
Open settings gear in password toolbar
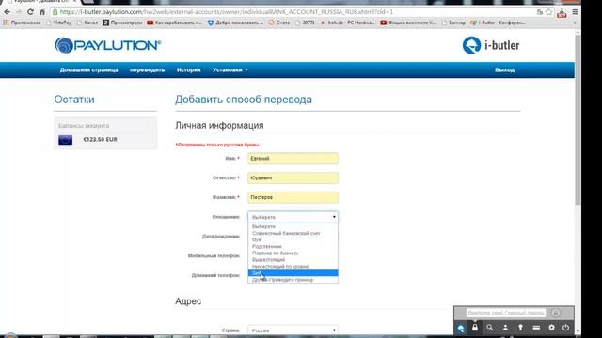click(x=551, y=328)
